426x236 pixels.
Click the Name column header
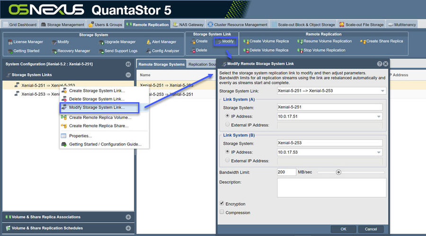coord(145,75)
